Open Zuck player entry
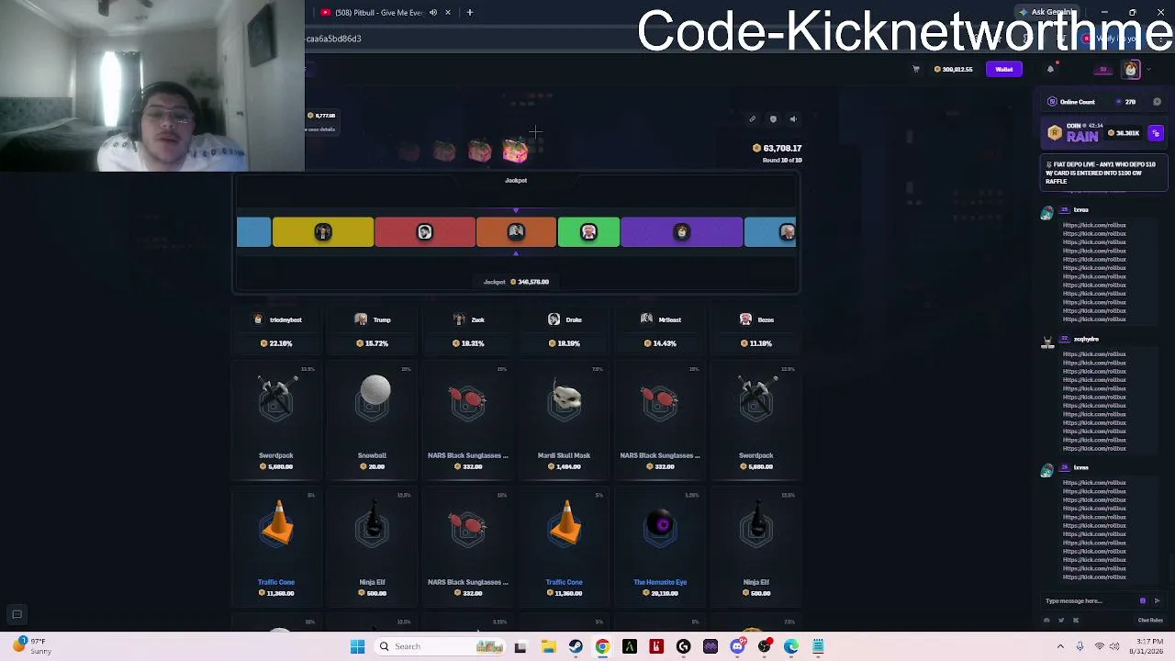 point(469,319)
